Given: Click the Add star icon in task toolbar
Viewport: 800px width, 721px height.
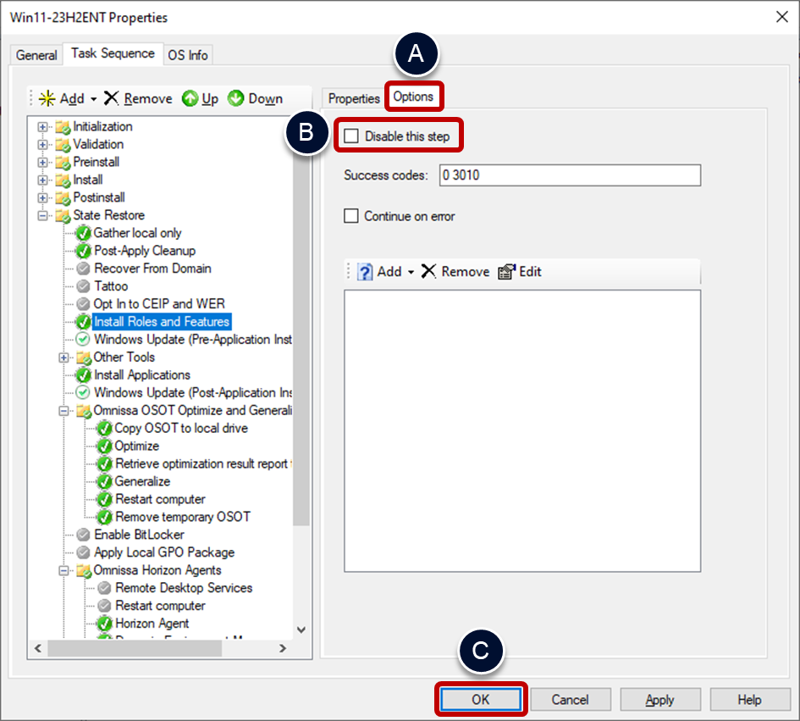Looking at the screenshot, I should (x=47, y=99).
